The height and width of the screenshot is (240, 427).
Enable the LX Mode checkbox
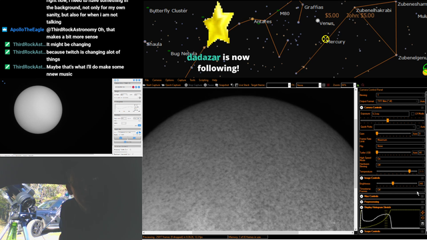point(412,114)
